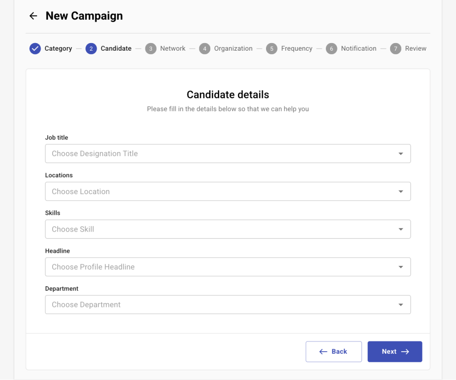Click the step 2 Candidate circle icon
456x380 pixels.
91,49
